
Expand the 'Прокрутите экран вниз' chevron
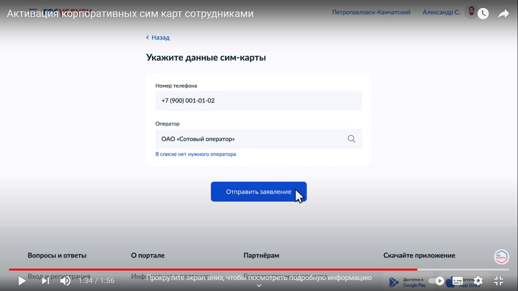(x=259, y=285)
